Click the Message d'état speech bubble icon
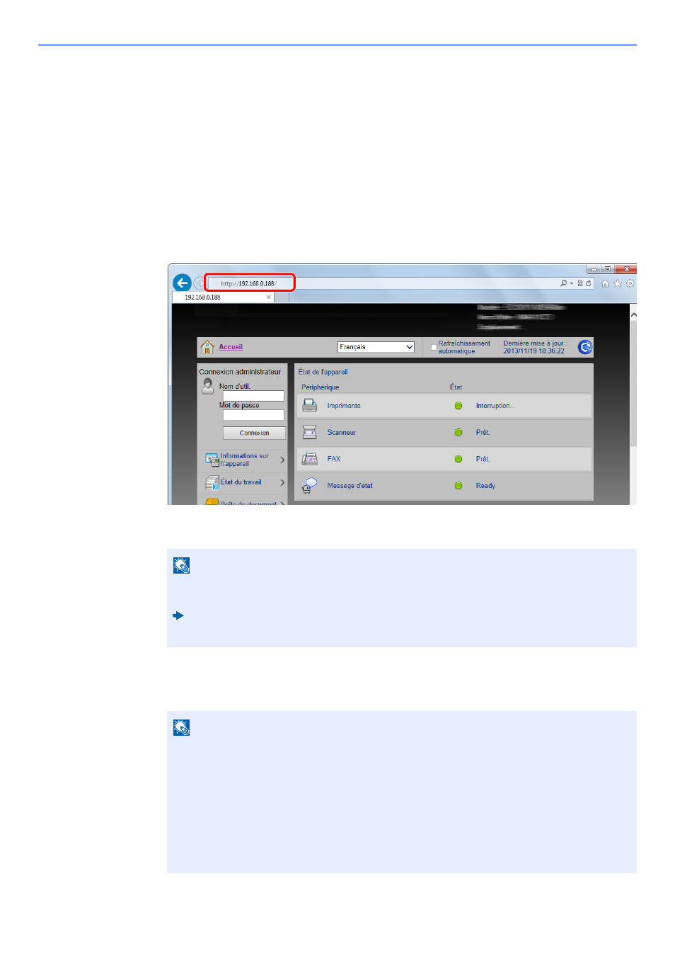 tap(310, 485)
